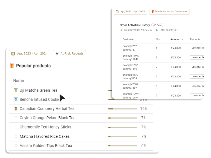
Task: Select the Matcha Flavored Rice Cakes checkbox
Action: tap(16, 136)
